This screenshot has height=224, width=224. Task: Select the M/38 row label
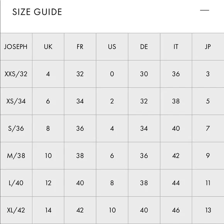(x=16, y=156)
